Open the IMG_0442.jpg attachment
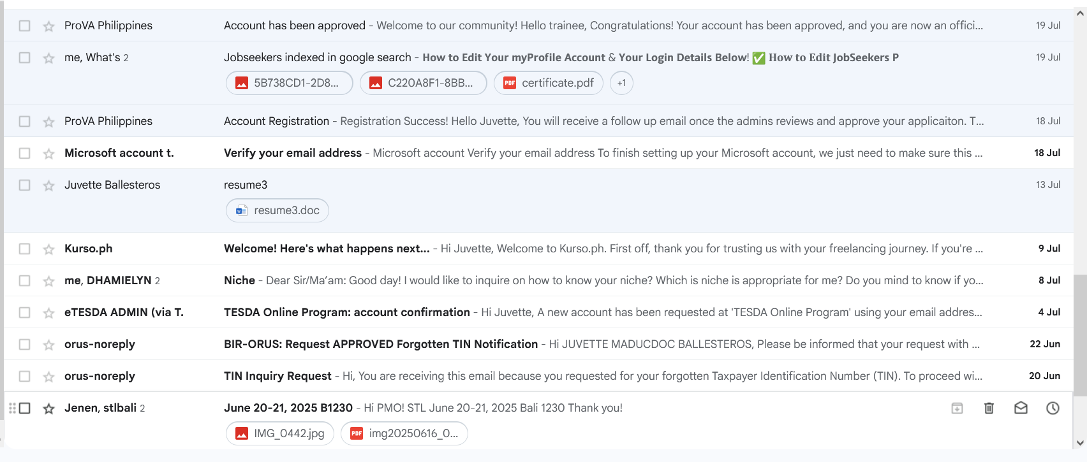Viewport: 1087px width, 462px height. 280,433
